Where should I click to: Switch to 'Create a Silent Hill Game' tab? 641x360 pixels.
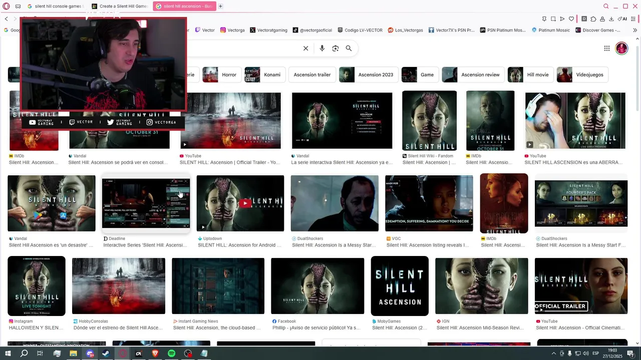(x=119, y=6)
